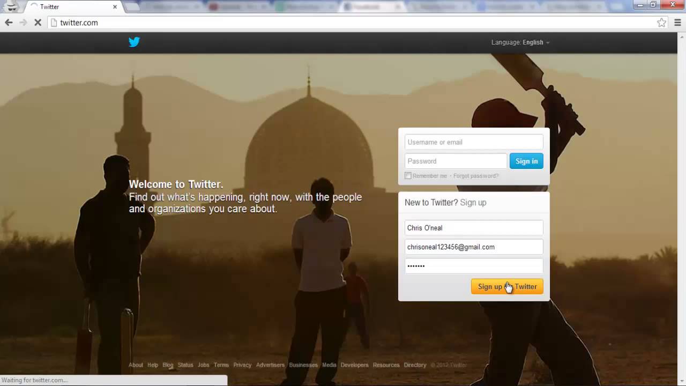Viewport: 686px width, 386px height.
Task: Open the Language: English dropdown
Action: (x=520, y=42)
